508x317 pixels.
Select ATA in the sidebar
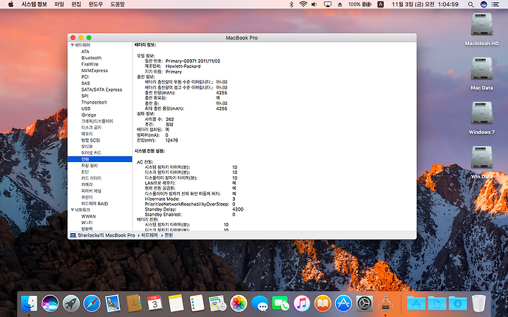click(x=85, y=51)
